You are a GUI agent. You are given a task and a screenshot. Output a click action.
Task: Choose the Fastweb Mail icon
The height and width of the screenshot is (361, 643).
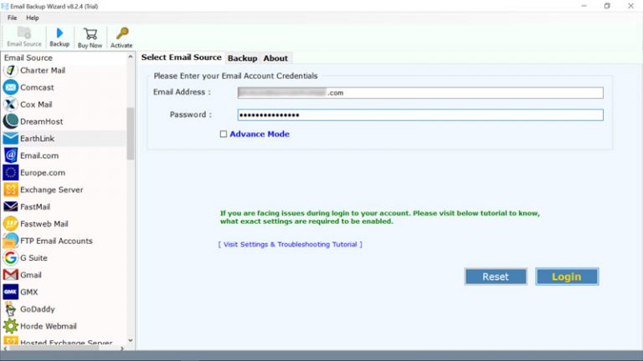[x=10, y=223]
